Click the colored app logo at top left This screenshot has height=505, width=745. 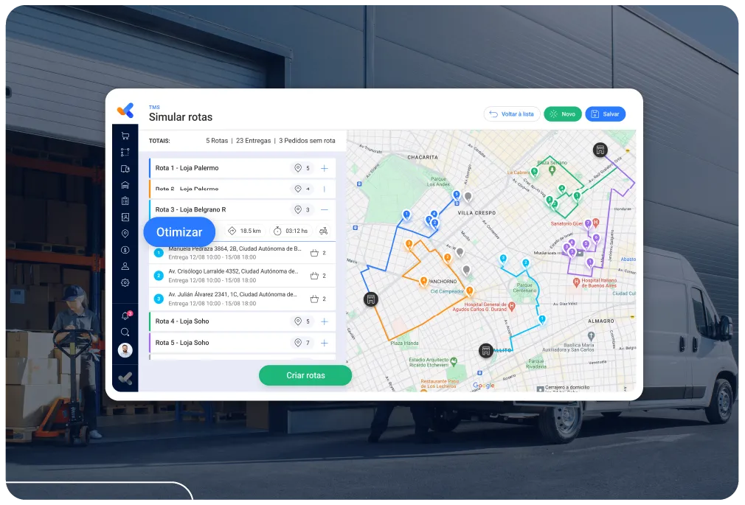click(x=126, y=111)
